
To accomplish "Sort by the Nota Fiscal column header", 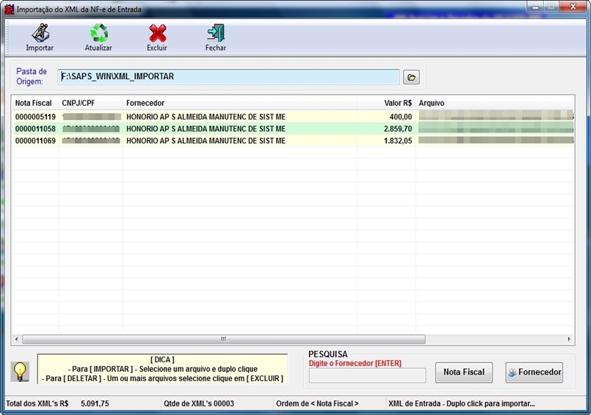I will pyautogui.click(x=34, y=103).
